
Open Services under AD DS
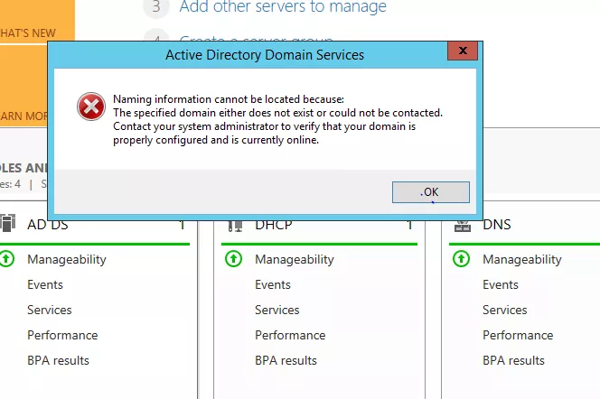(x=50, y=310)
